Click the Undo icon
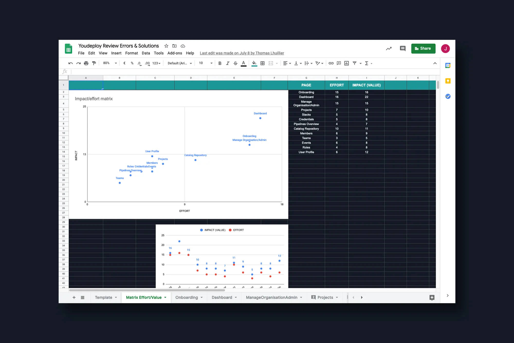 coord(70,63)
